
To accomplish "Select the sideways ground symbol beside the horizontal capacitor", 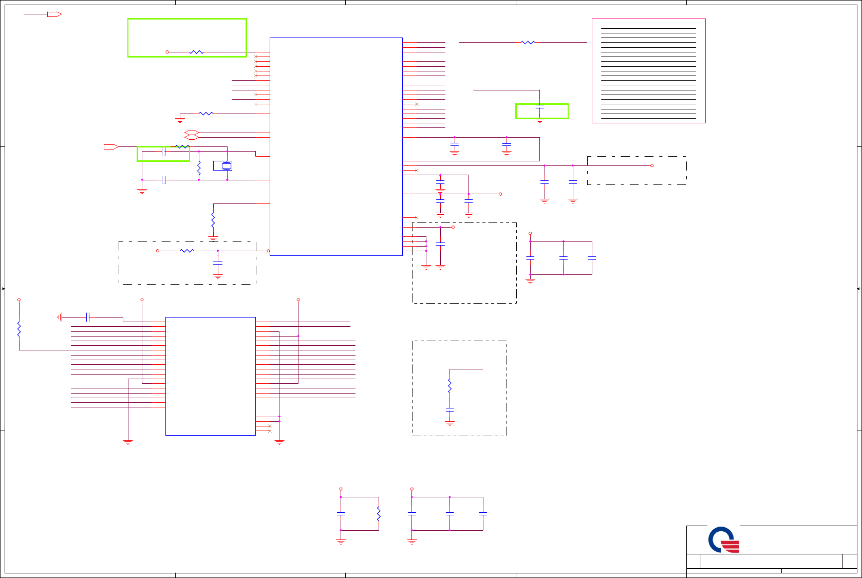I will click(x=60, y=318).
